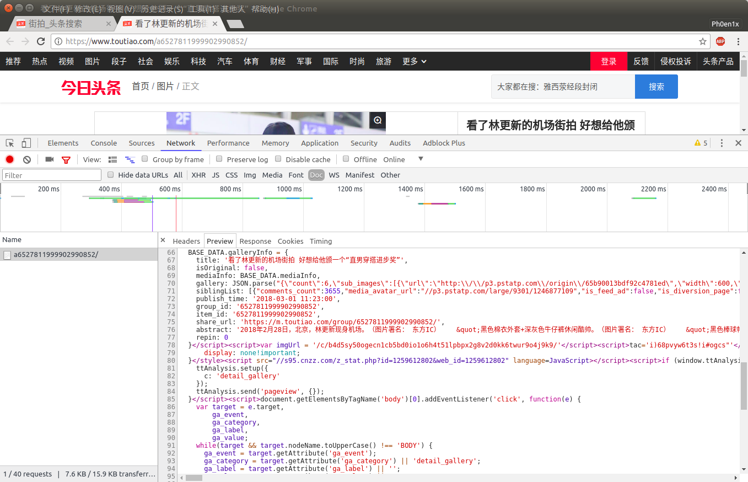Viewport: 748px width, 482px height.
Task: Close the 街拍_头条搜索 tab
Action: coord(108,24)
